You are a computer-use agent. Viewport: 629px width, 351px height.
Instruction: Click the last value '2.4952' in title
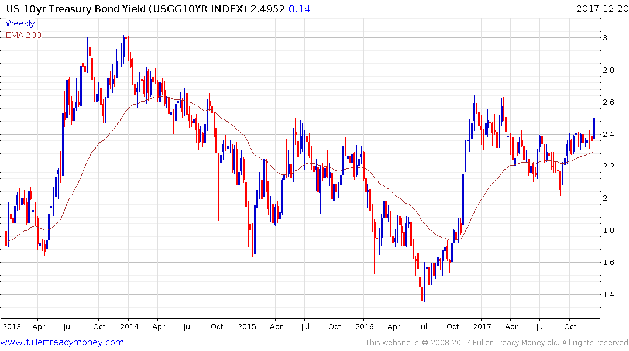tap(267, 9)
